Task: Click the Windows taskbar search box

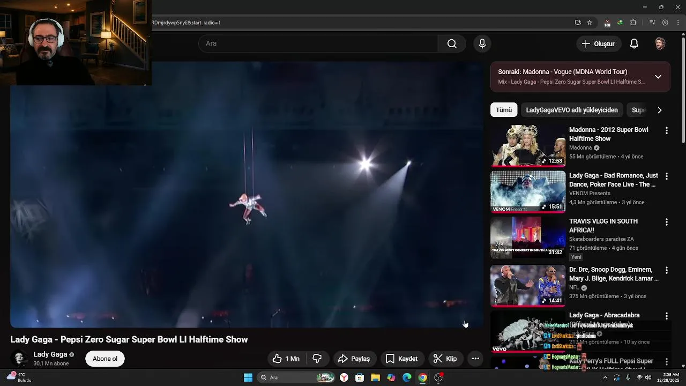Action: pyautogui.click(x=296, y=377)
